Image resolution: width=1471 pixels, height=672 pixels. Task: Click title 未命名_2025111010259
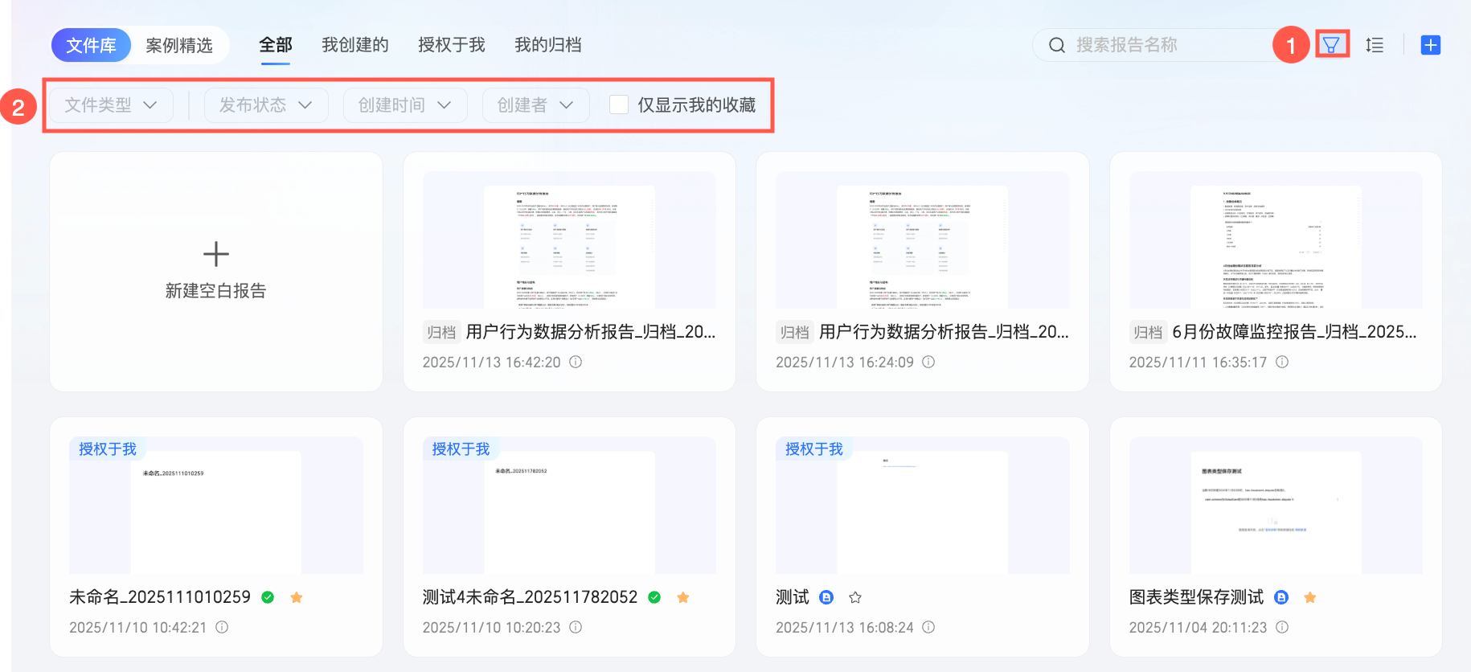pyautogui.click(x=160, y=597)
